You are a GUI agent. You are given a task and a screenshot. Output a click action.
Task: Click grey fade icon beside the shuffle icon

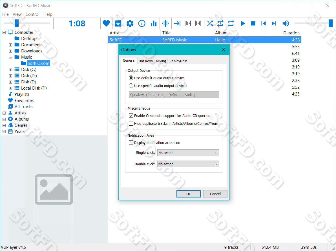pos(198,23)
